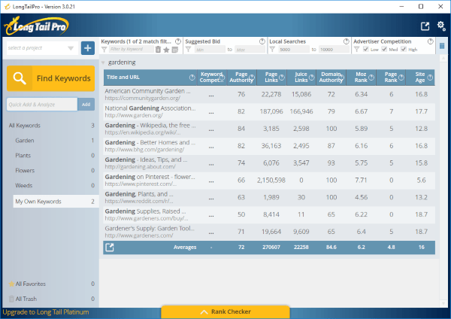Click the Local Searches minimum field showing 5000
The image size is (451, 319).
point(294,50)
